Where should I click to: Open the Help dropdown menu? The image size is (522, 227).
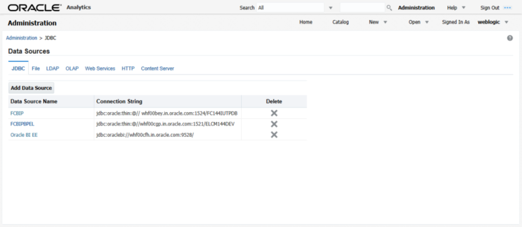coord(455,8)
